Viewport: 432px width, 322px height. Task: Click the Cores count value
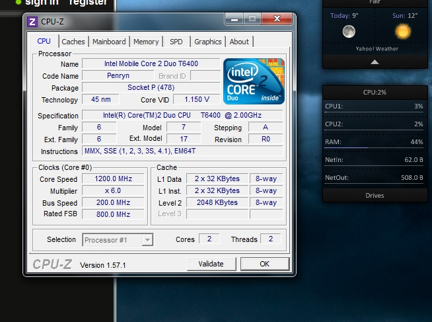[209, 239]
